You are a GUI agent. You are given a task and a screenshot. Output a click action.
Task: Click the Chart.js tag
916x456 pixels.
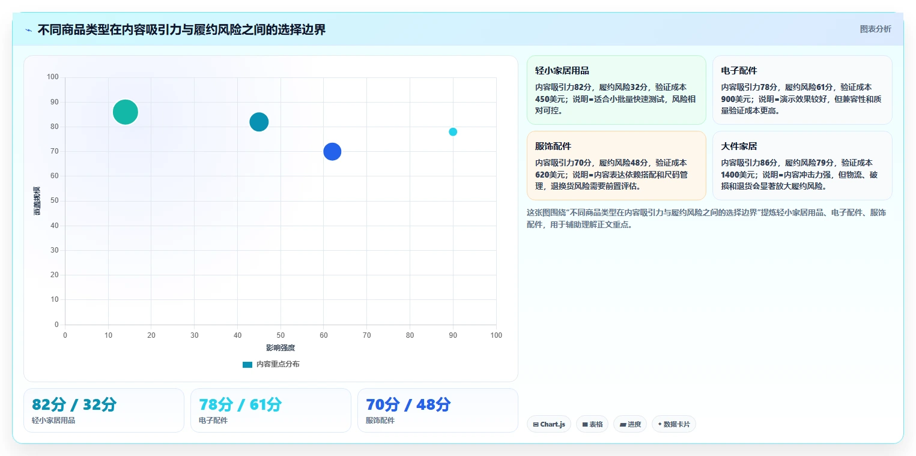[x=549, y=424]
